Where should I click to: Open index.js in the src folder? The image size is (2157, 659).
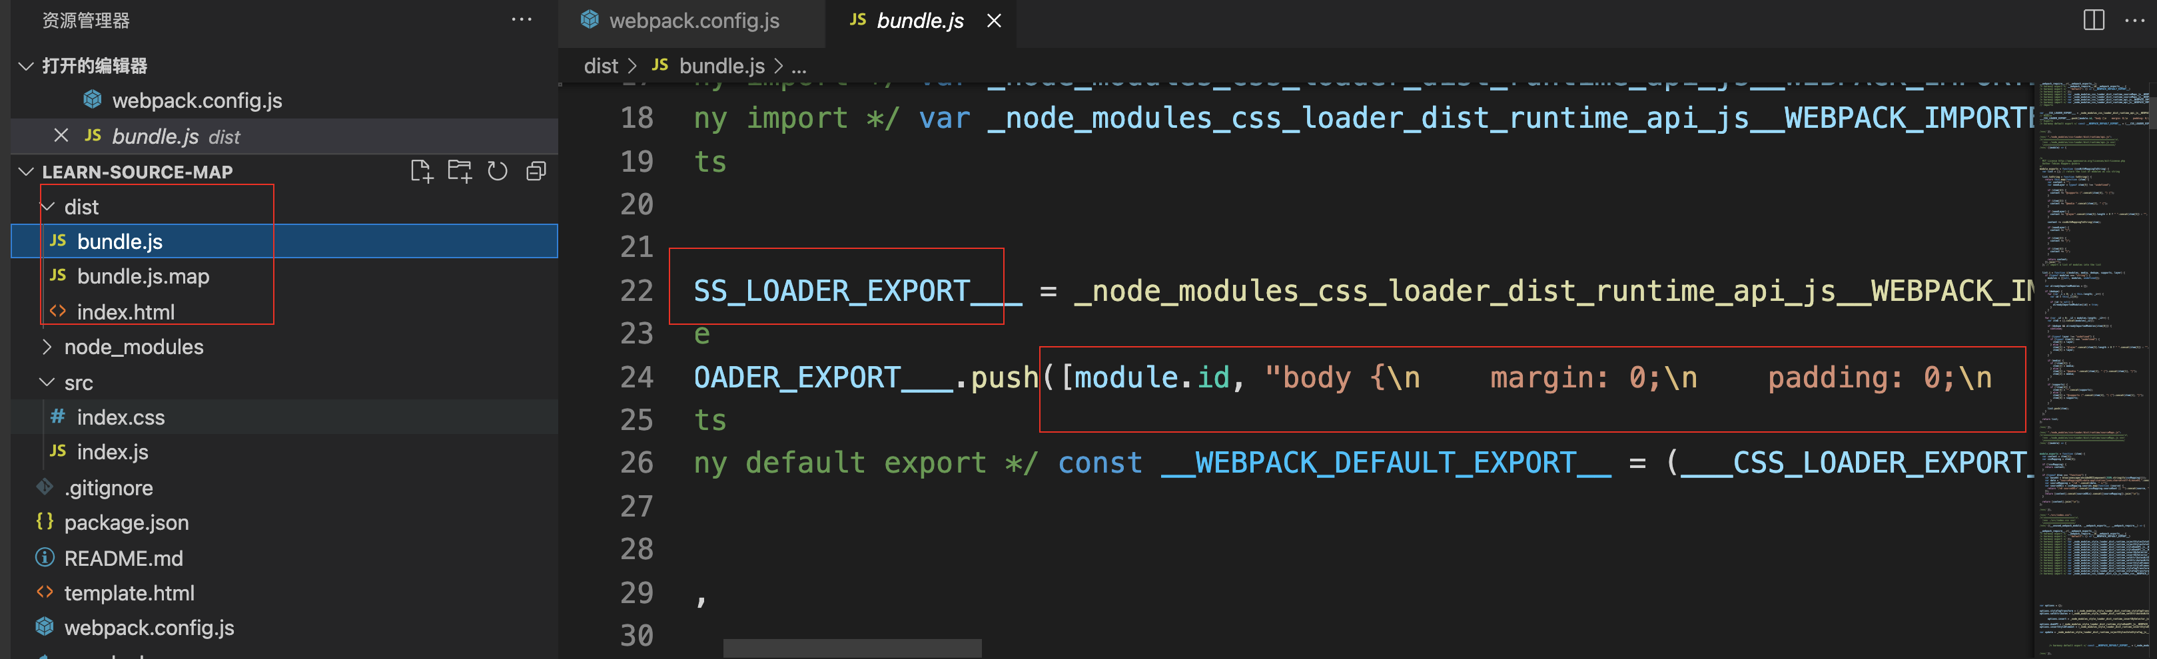pos(284,453)
